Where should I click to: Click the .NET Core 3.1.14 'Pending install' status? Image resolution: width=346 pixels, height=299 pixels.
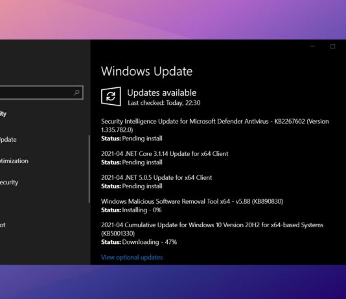coord(142,162)
